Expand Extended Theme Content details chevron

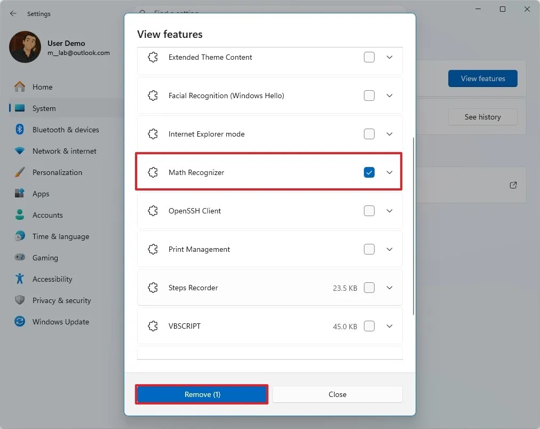390,57
